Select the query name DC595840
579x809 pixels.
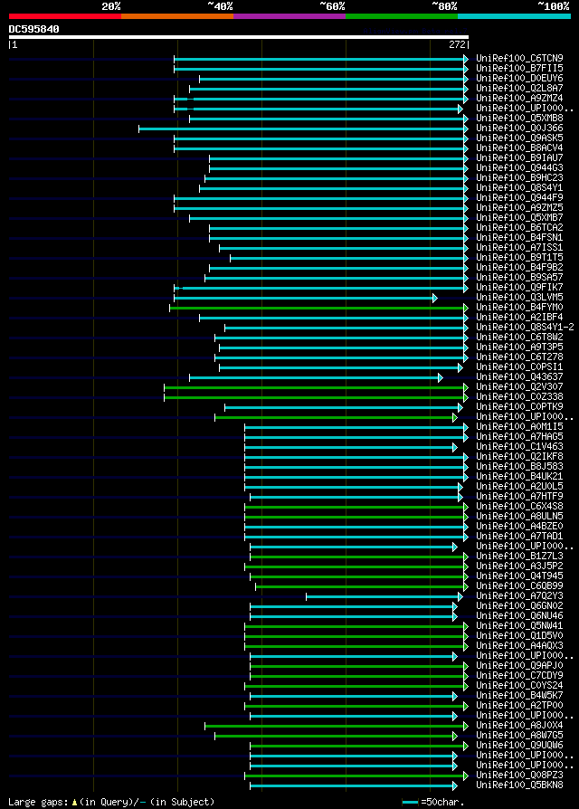click(34, 29)
